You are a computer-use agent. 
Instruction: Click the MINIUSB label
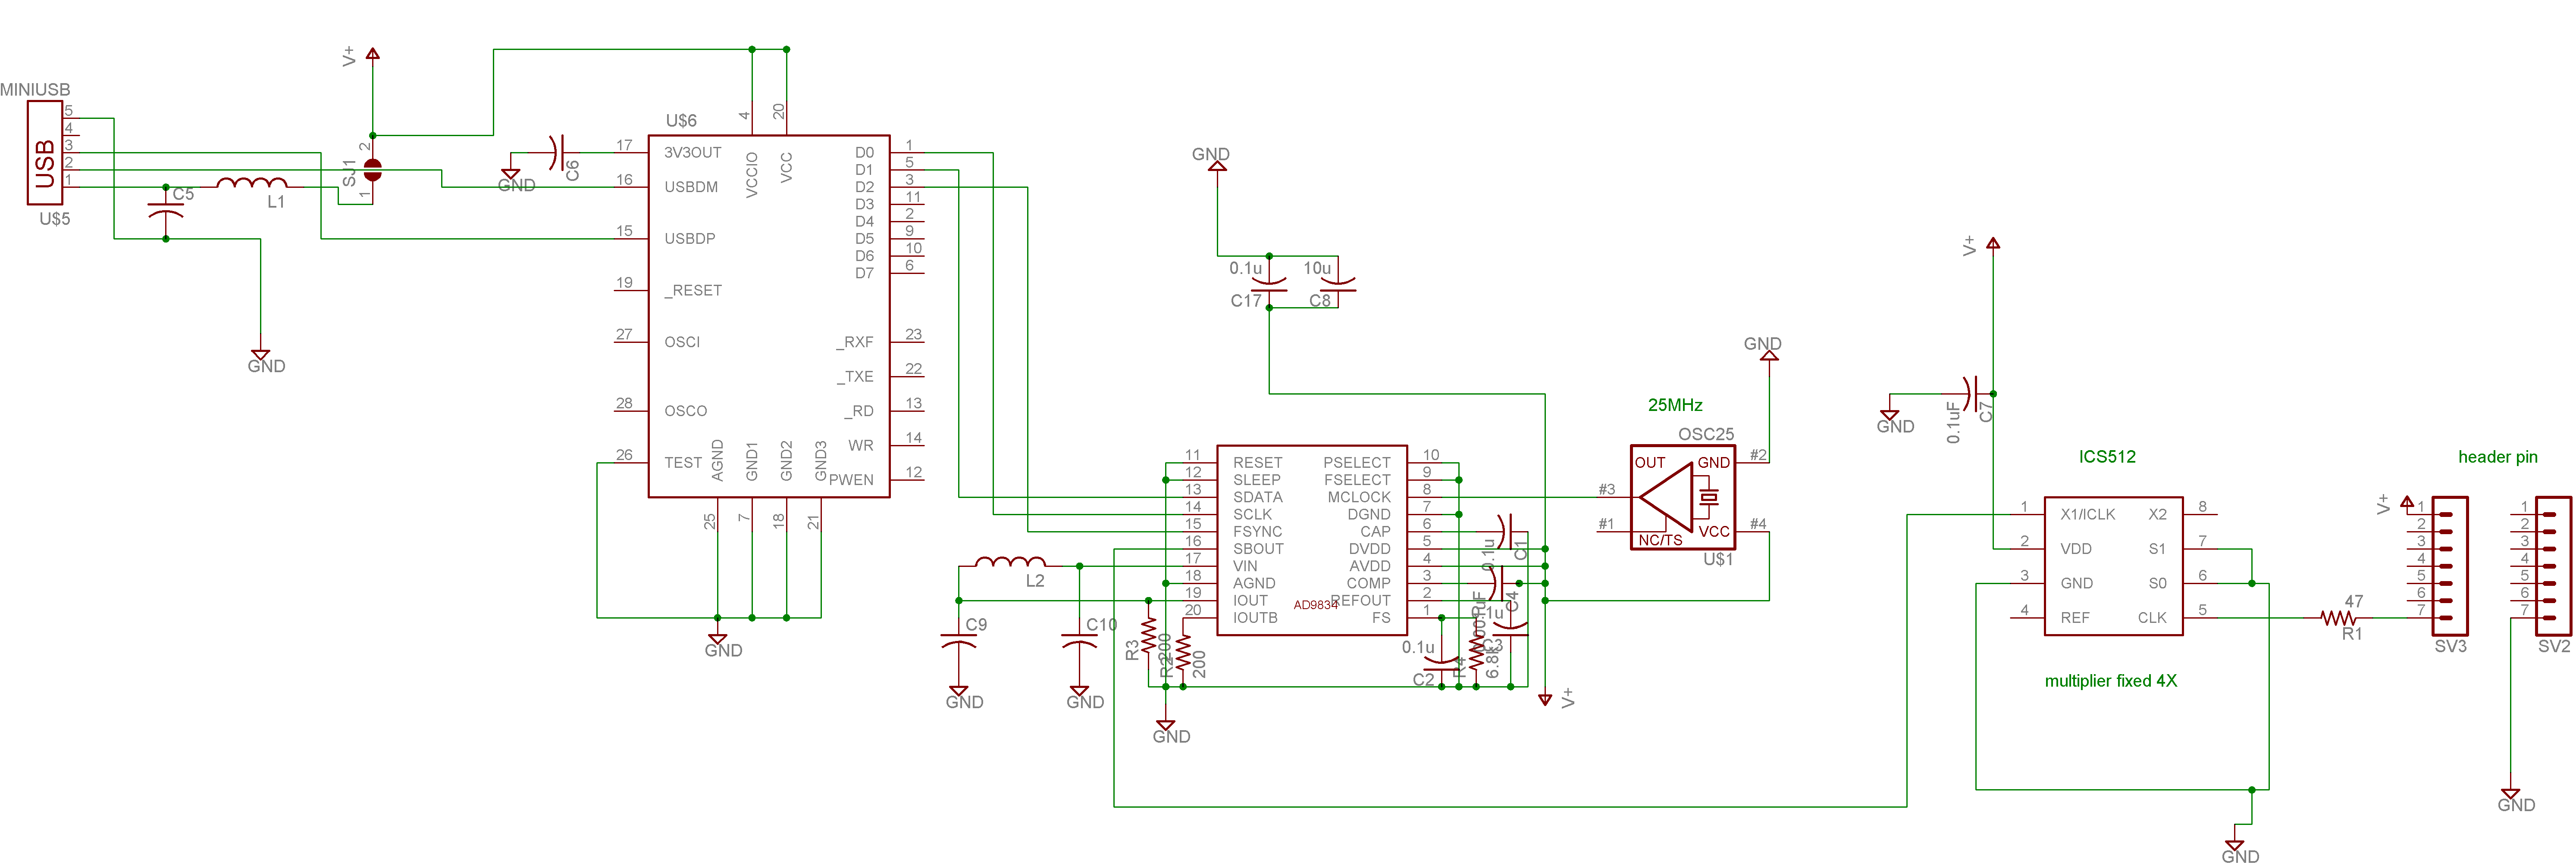click(35, 90)
